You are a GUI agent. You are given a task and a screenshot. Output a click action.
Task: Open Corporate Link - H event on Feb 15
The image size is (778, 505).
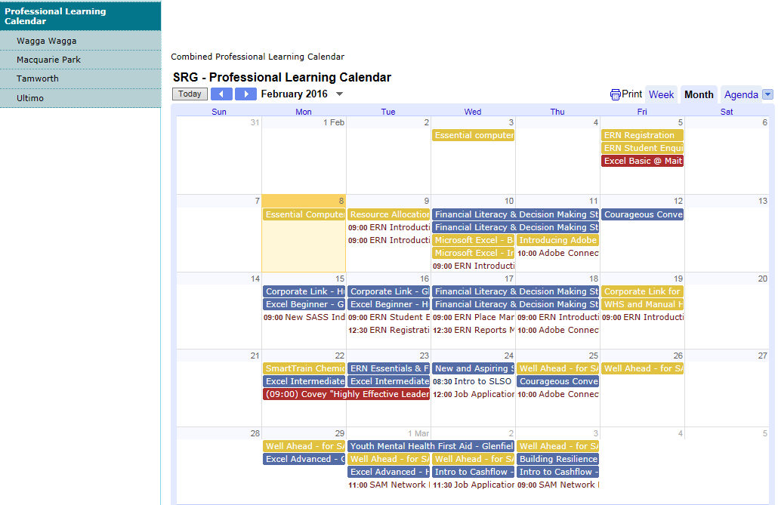pos(304,291)
